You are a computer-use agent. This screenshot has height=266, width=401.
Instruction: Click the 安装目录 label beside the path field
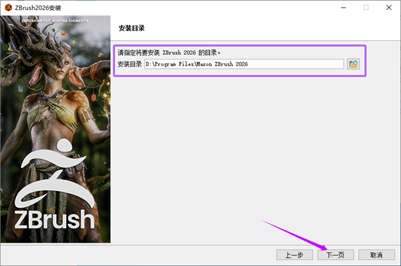coord(130,64)
